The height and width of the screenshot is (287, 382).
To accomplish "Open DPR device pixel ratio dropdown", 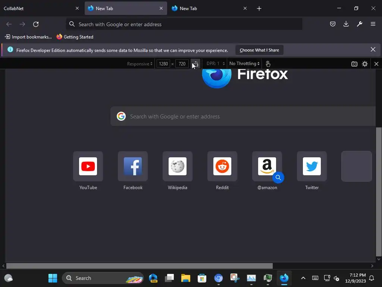I will [216, 64].
